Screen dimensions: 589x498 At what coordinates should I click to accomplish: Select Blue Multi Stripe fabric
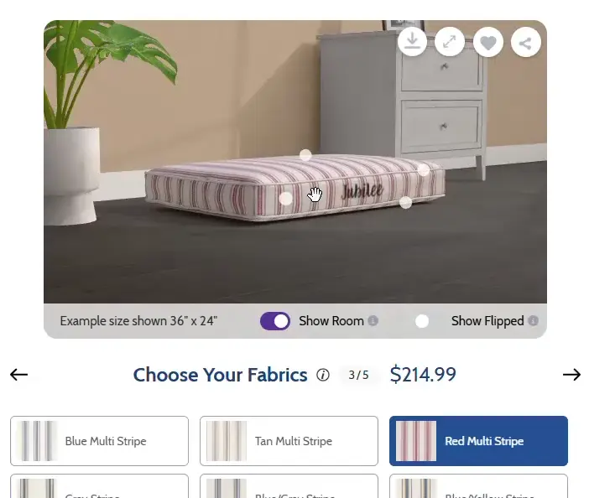click(99, 441)
